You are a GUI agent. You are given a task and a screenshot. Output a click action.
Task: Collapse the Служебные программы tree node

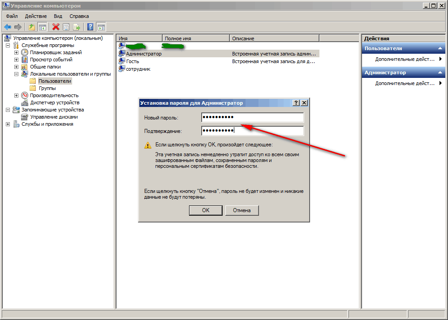coord(8,45)
